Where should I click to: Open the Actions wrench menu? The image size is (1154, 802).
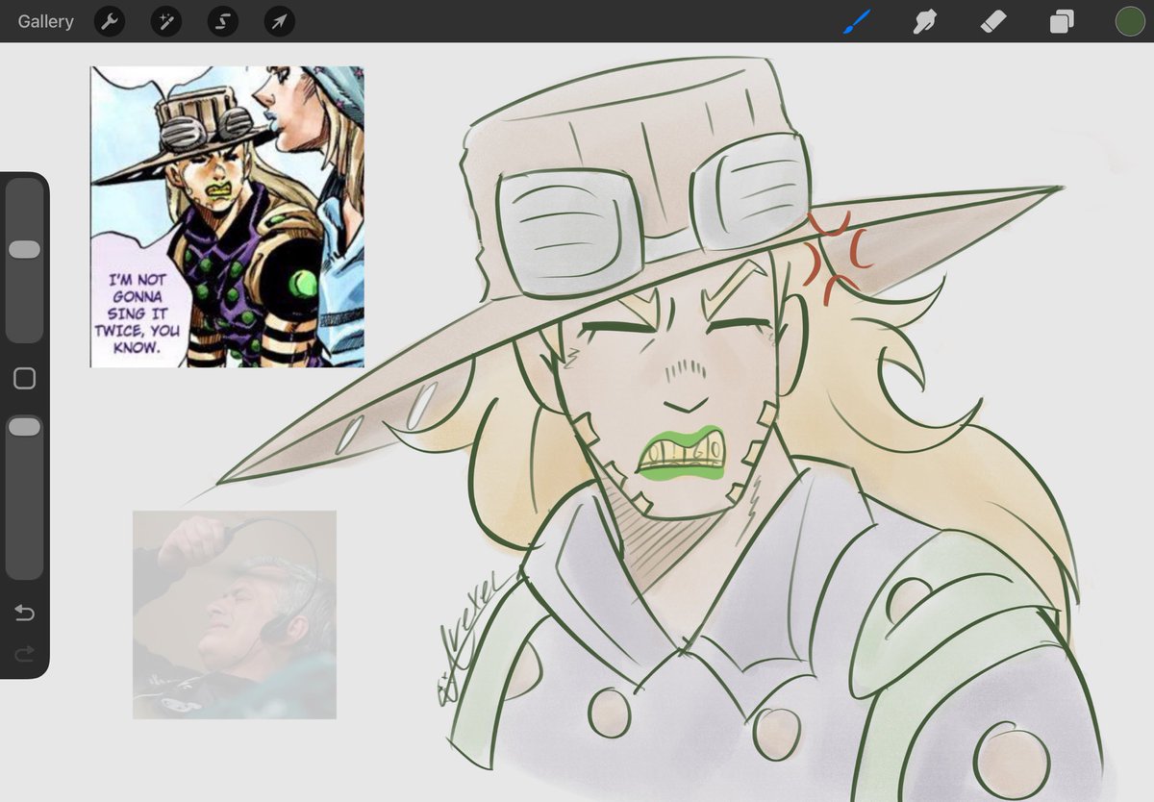110,21
